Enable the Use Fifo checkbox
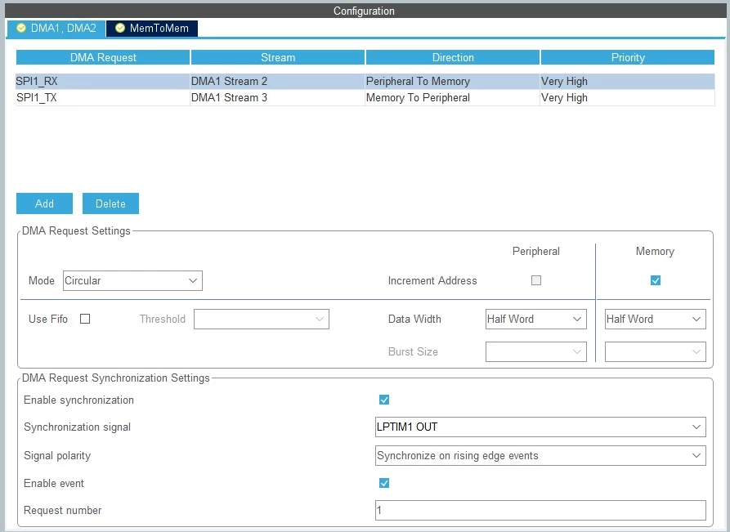This screenshot has width=730, height=532. click(85, 319)
